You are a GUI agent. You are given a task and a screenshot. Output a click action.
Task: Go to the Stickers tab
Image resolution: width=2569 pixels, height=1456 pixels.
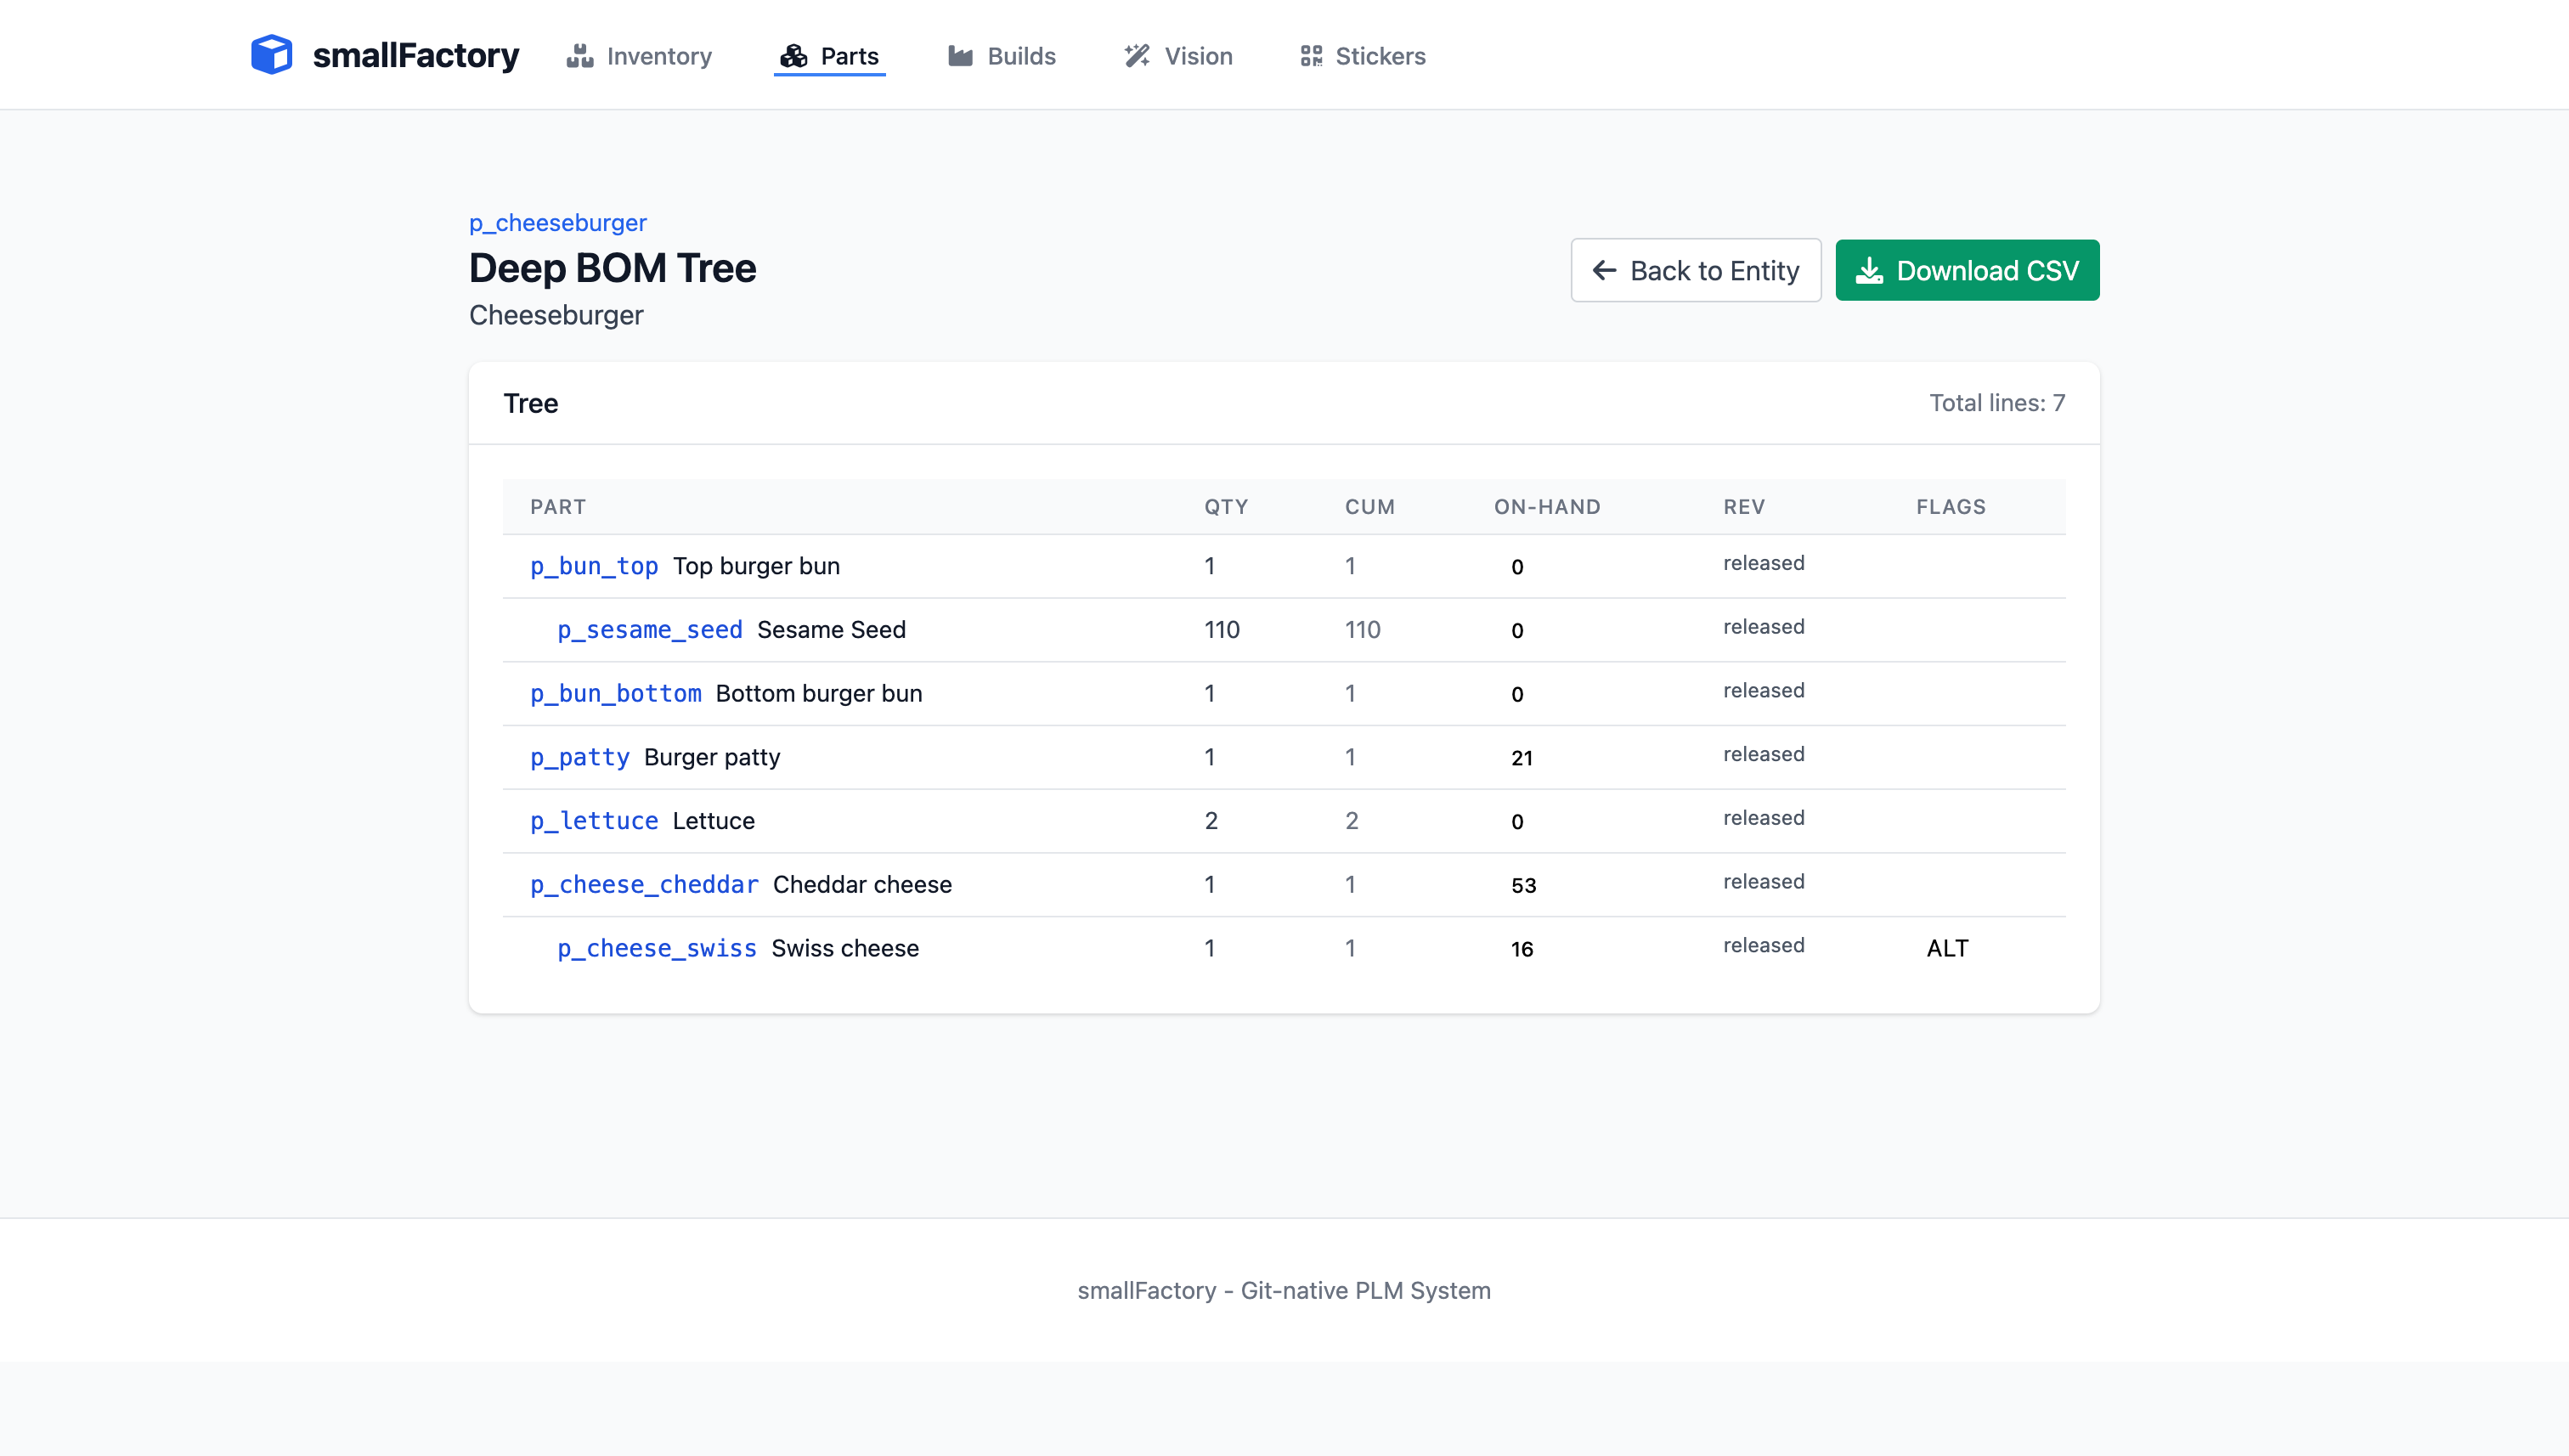[x=1380, y=56]
